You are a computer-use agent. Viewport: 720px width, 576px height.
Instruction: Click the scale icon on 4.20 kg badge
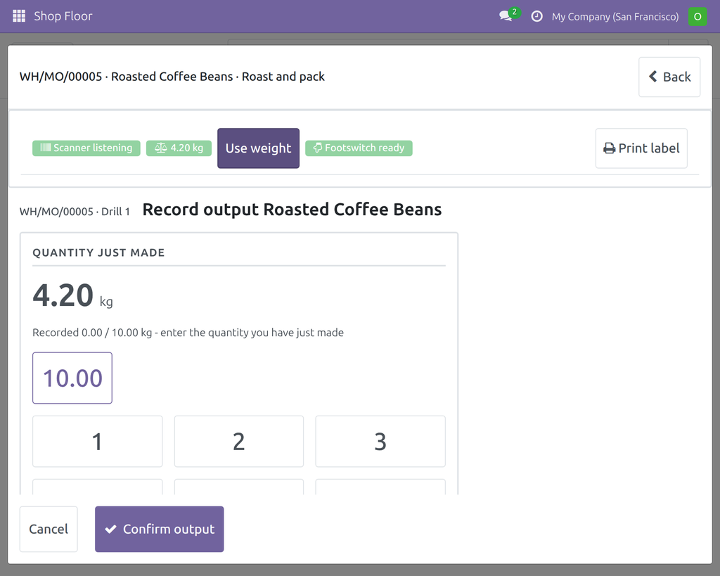point(161,148)
